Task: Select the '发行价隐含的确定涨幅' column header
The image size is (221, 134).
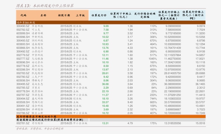Action: [144, 15]
